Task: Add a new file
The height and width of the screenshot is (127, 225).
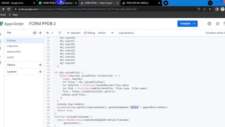Action: [x=40, y=33]
